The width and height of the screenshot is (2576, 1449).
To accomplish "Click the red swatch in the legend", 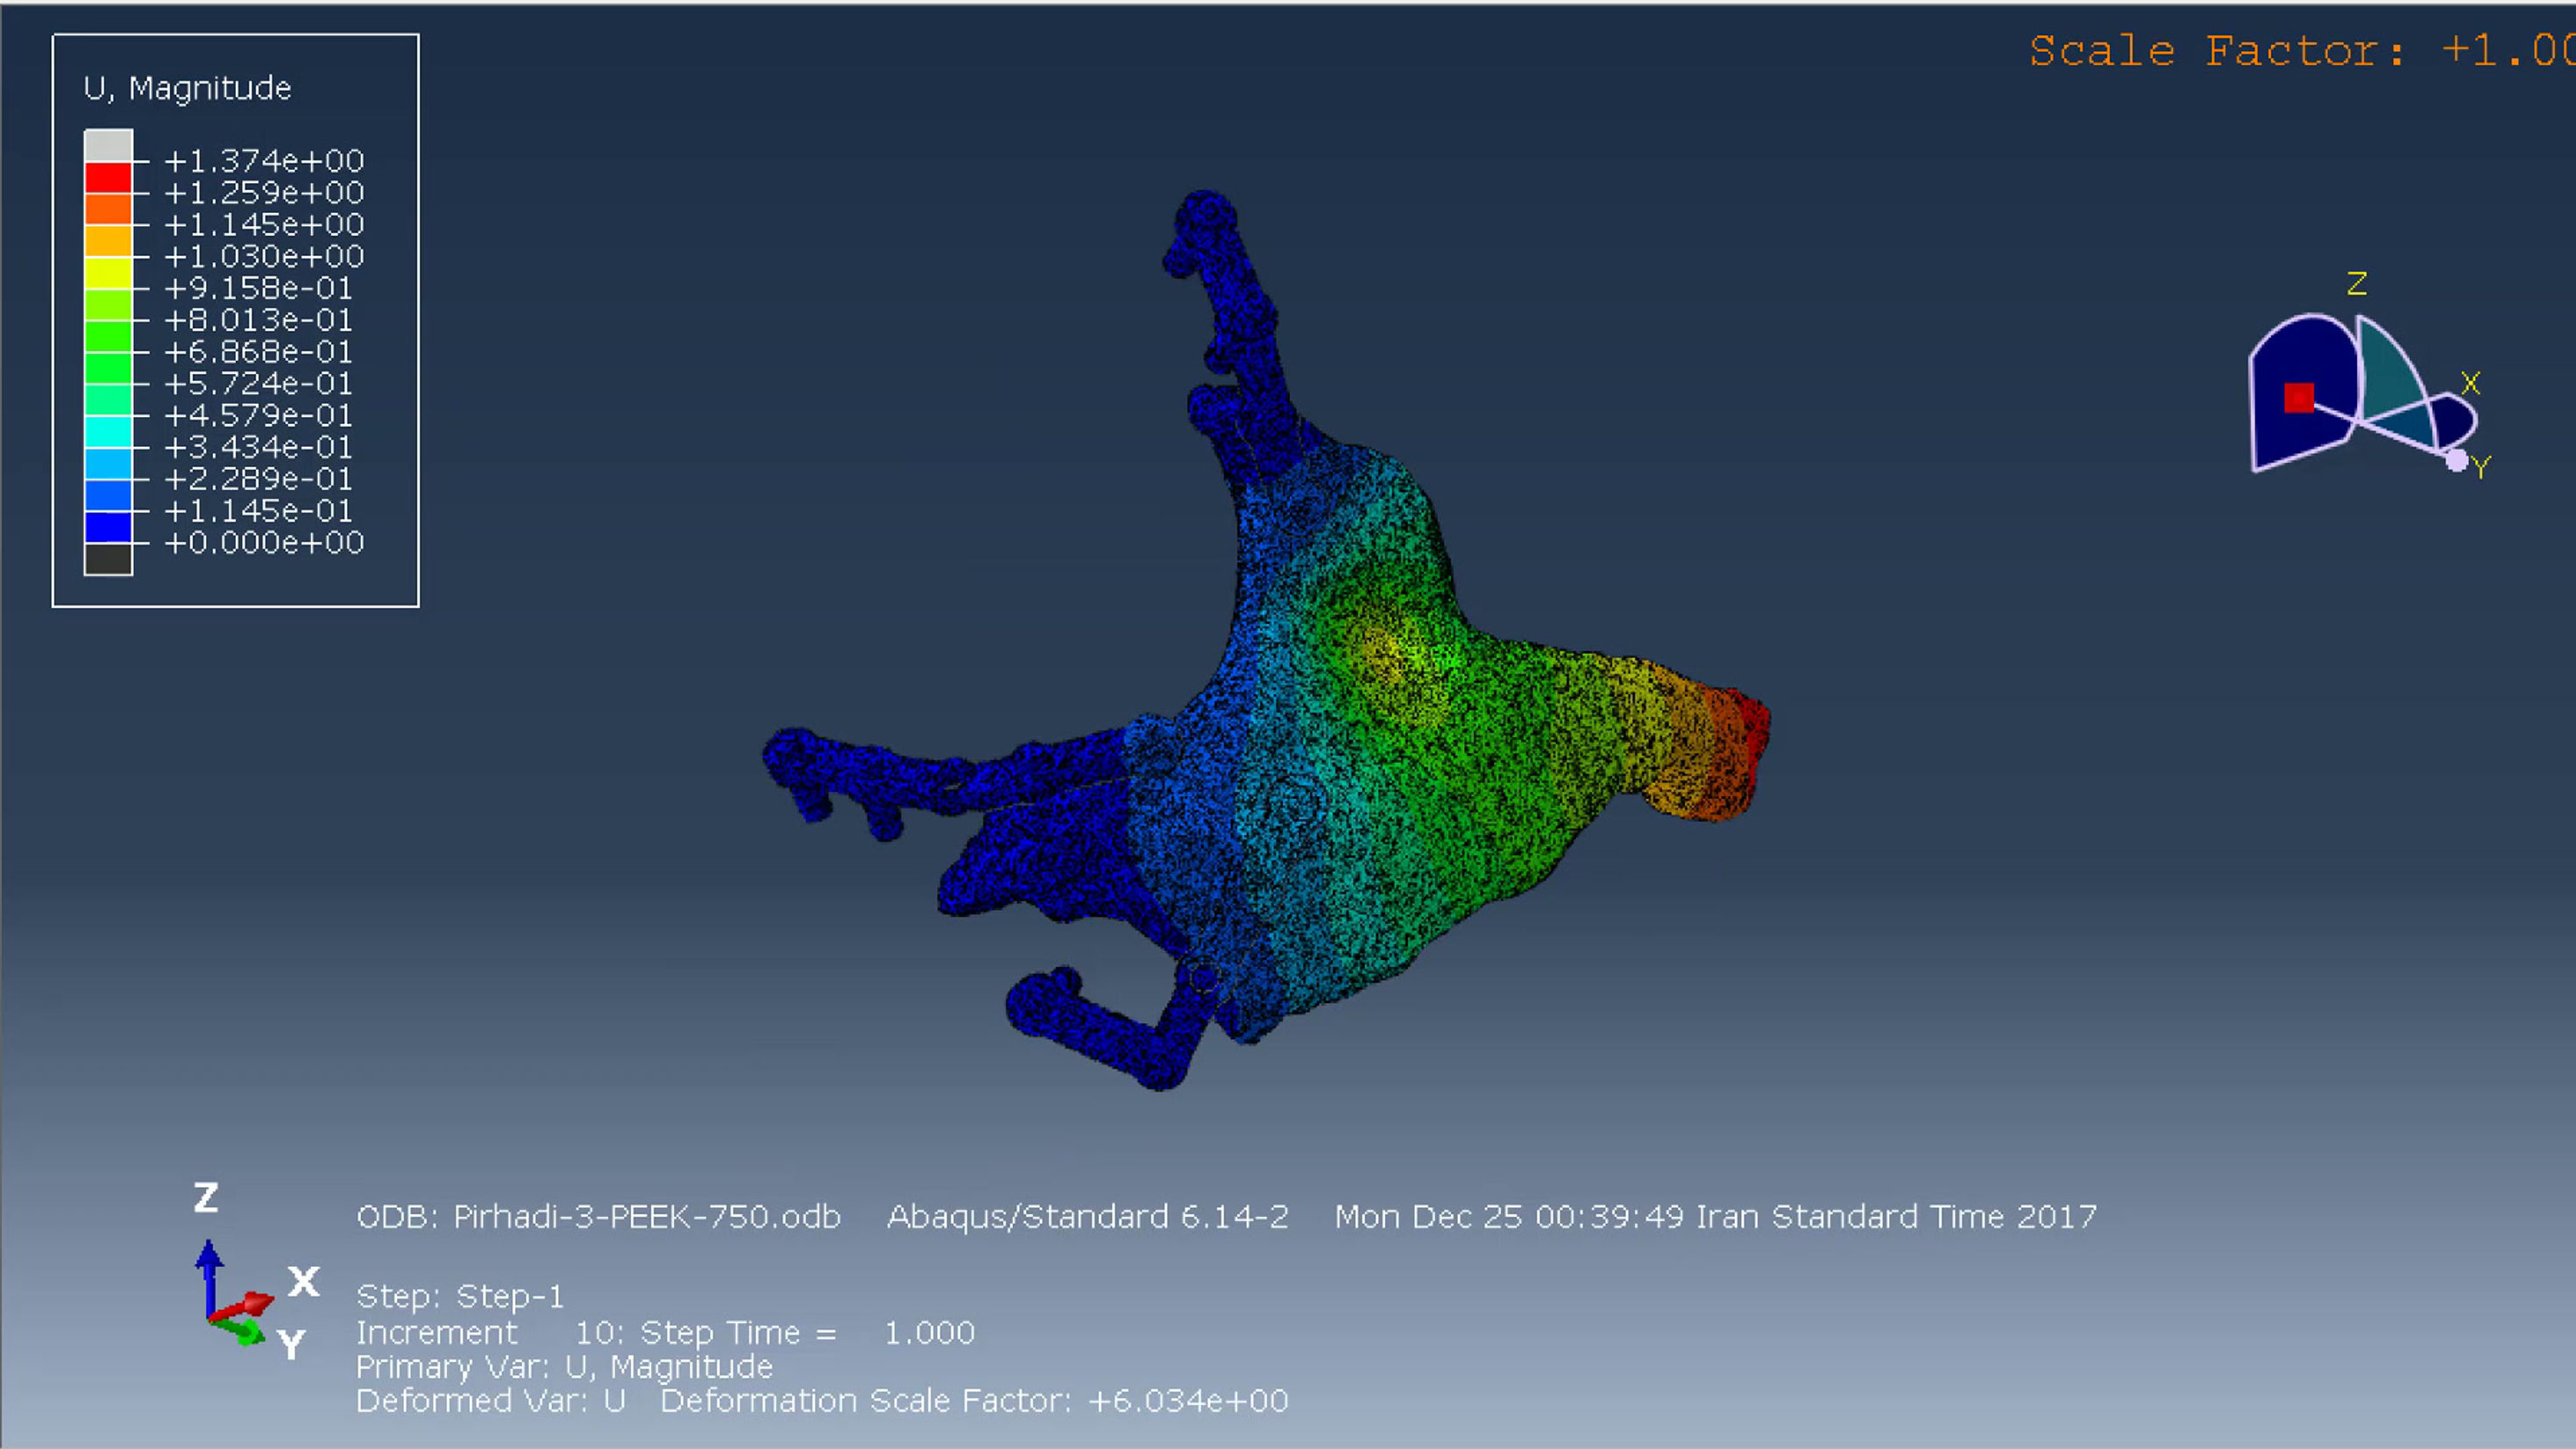I will pyautogui.click(x=108, y=177).
